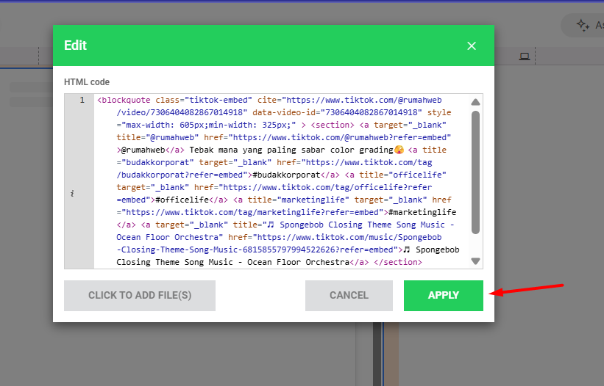The width and height of the screenshot is (604, 386).
Task: Click the scroll-down arrow in the code editor
Action: coord(475,261)
